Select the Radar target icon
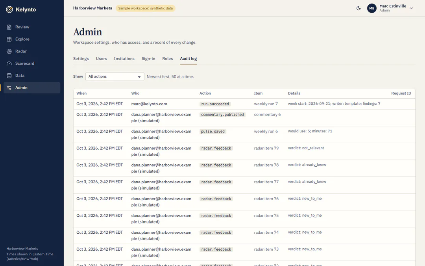 pyautogui.click(x=9, y=51)
